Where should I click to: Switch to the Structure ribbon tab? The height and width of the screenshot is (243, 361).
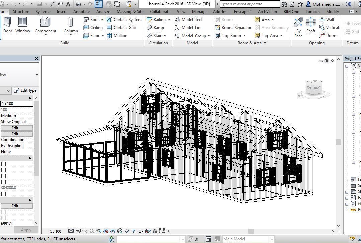tap(21, 11)
